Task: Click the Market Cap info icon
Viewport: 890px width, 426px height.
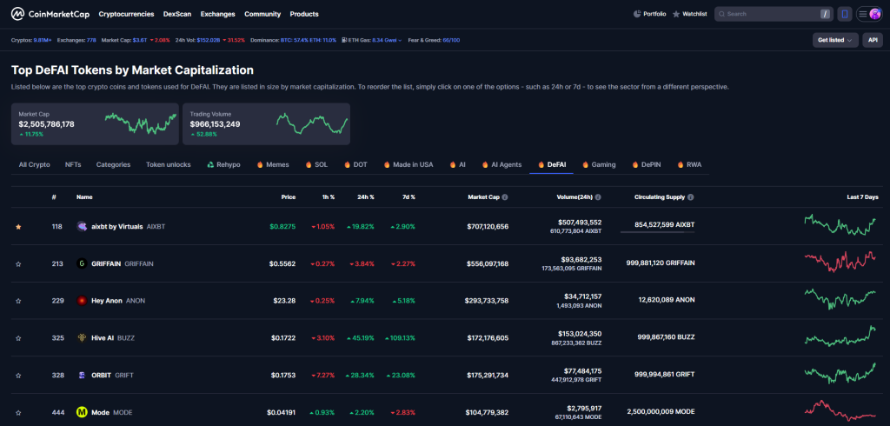Action: point(505,197)
